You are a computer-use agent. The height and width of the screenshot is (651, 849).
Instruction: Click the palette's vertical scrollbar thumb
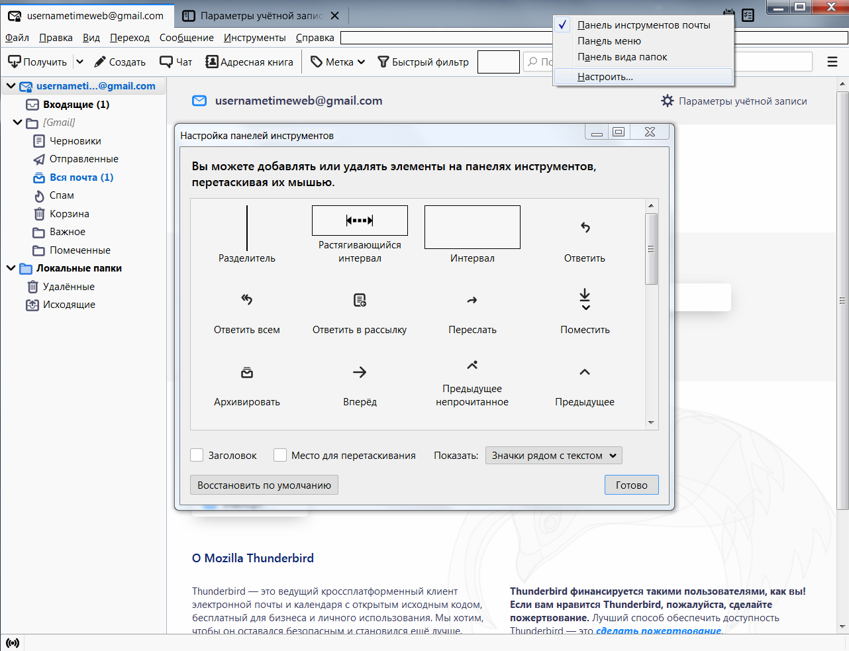(651, 249)
